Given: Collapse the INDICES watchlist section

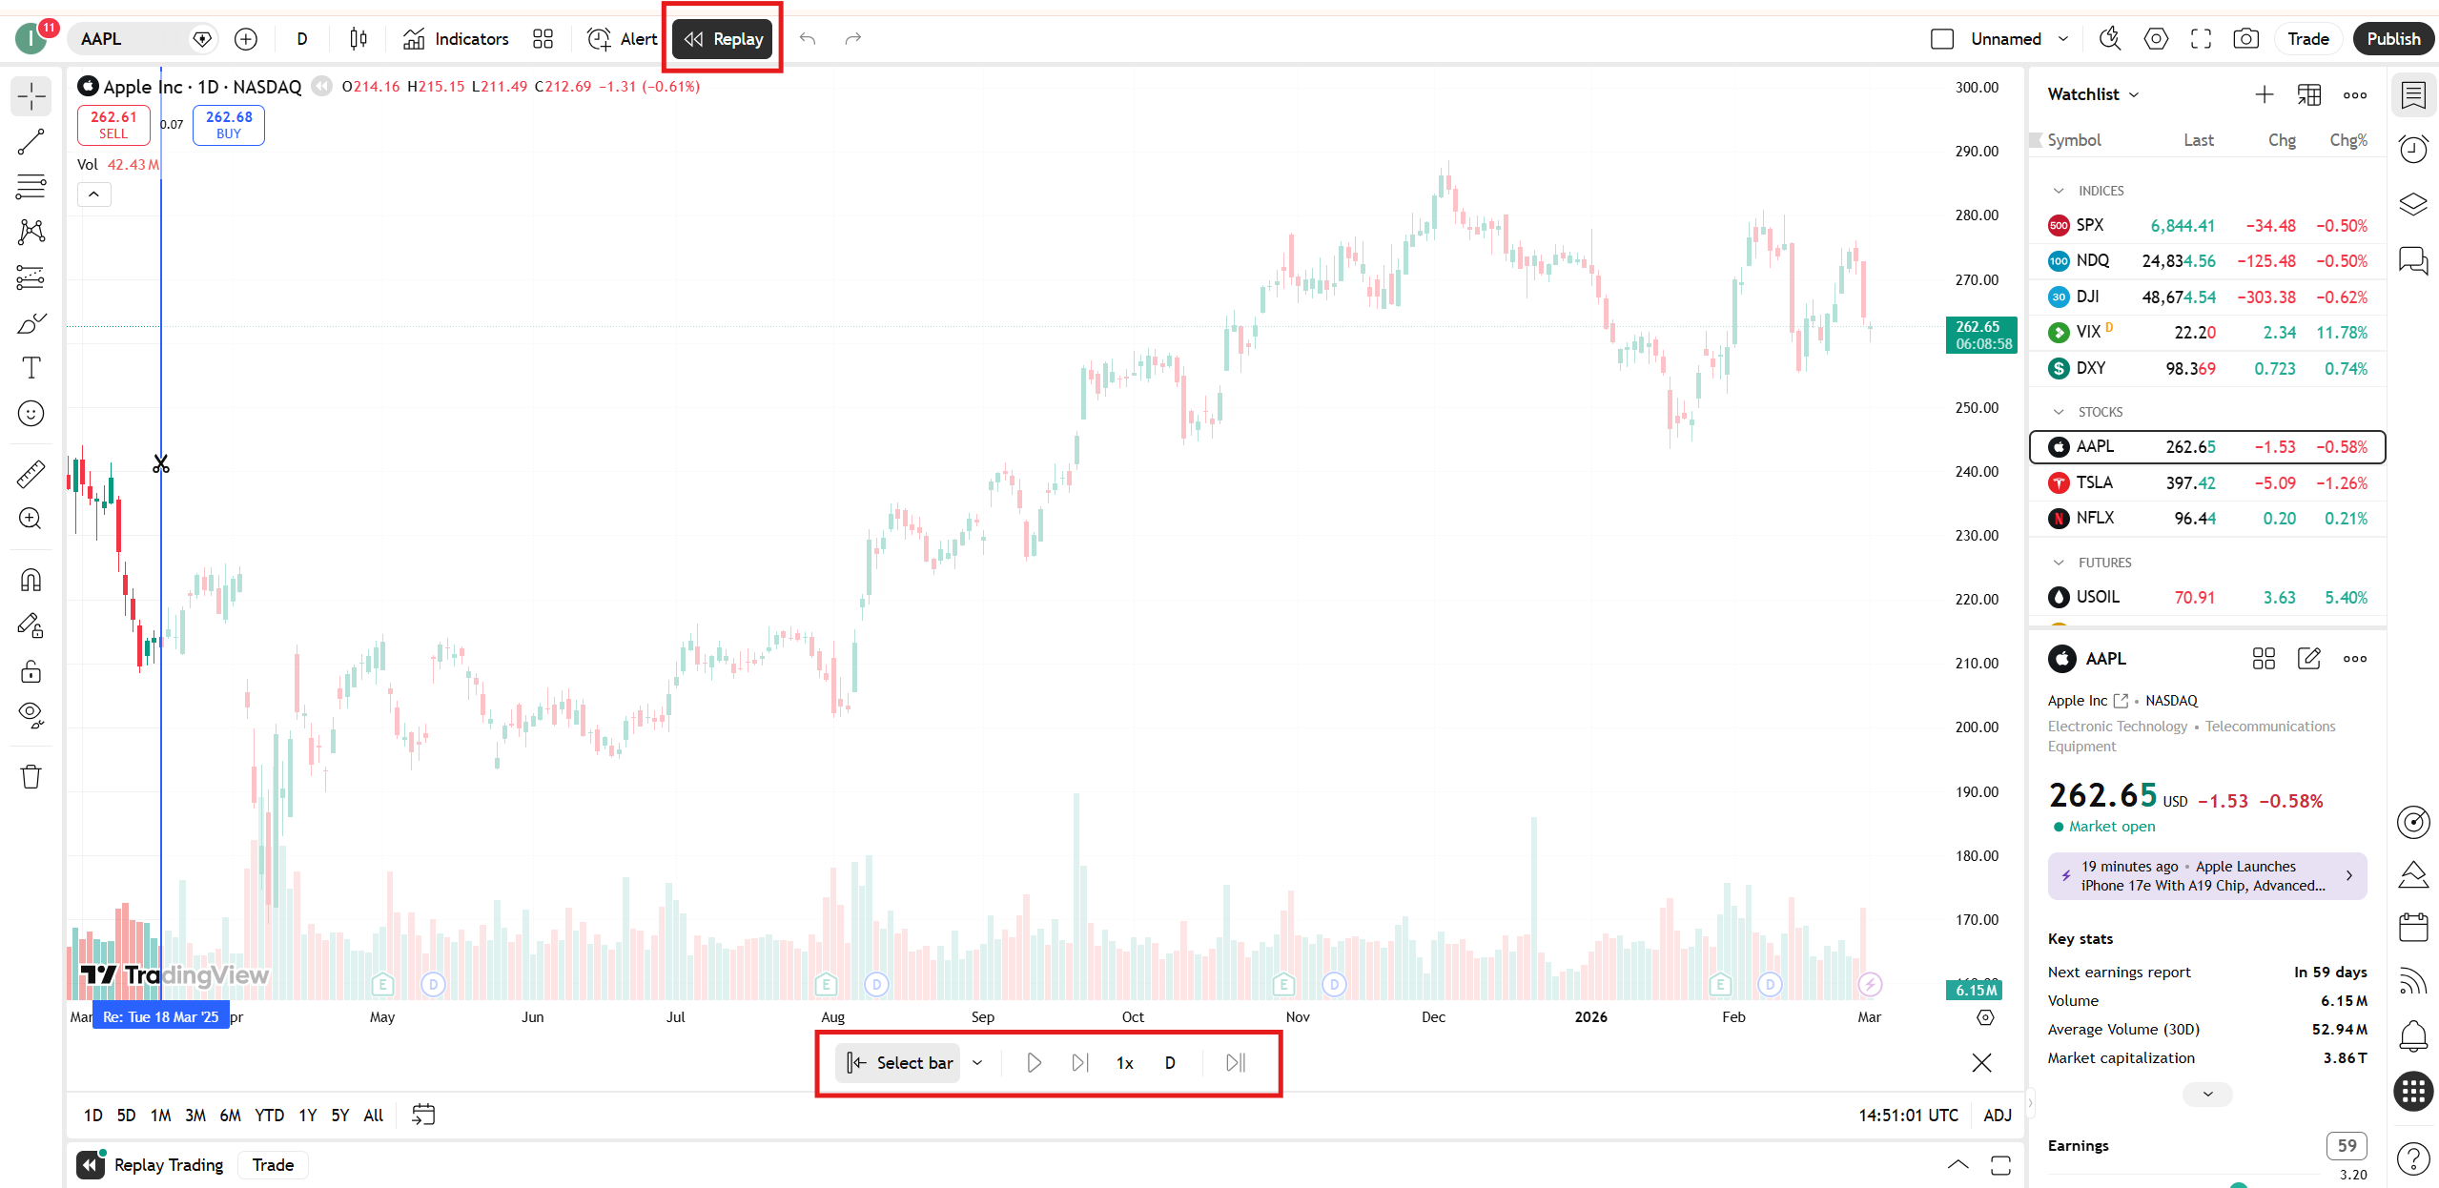Looking at the screenshot, I should click(2057, 190).
